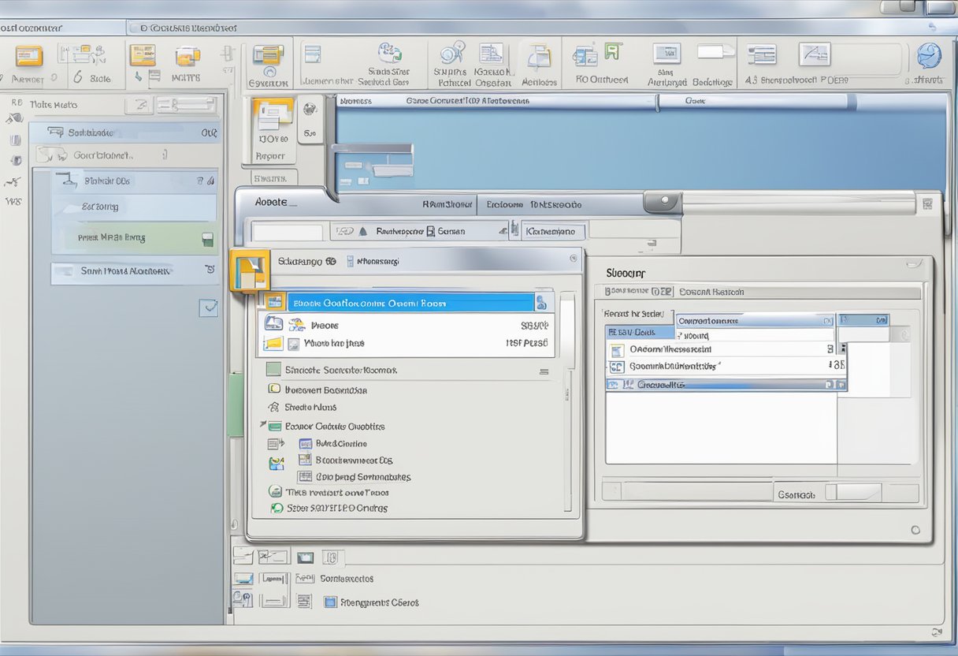Select the yellow envelope New Email icon
The image size is (958, 656).
pos(30,55)
